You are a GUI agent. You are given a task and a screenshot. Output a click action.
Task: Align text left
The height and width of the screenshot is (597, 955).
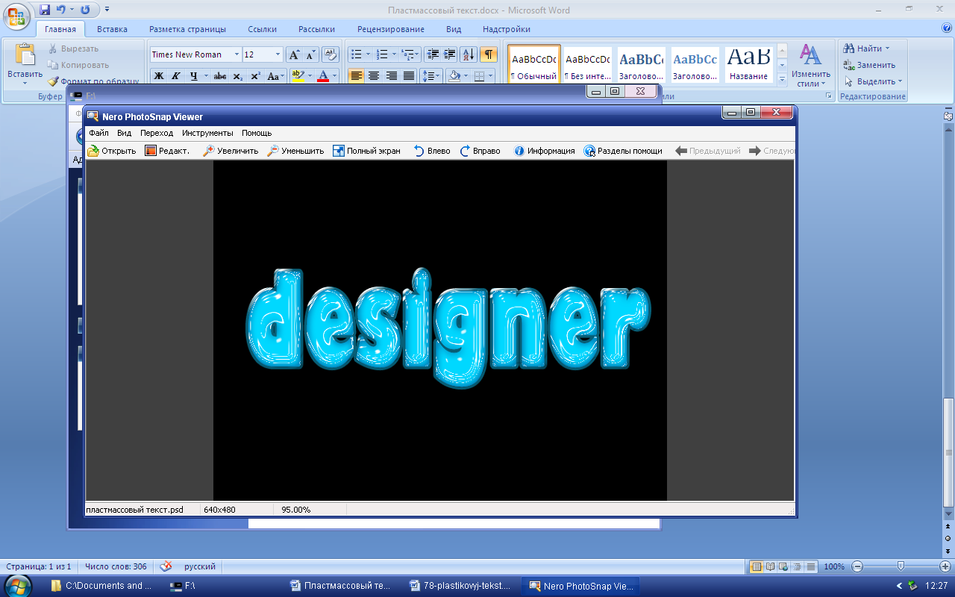pyautogui.click(x=356, y=76)
